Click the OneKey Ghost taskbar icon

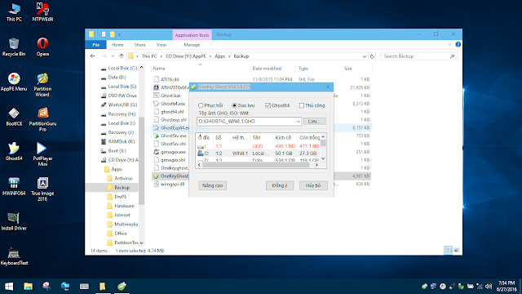tap(122, 286)
